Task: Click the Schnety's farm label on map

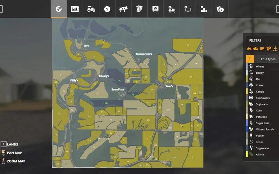Action: [x=104, y=76]
